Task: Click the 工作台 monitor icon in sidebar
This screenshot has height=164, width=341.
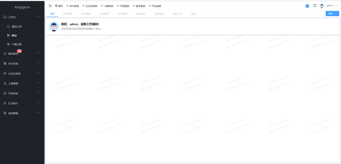Action: [x=5, y=17]
